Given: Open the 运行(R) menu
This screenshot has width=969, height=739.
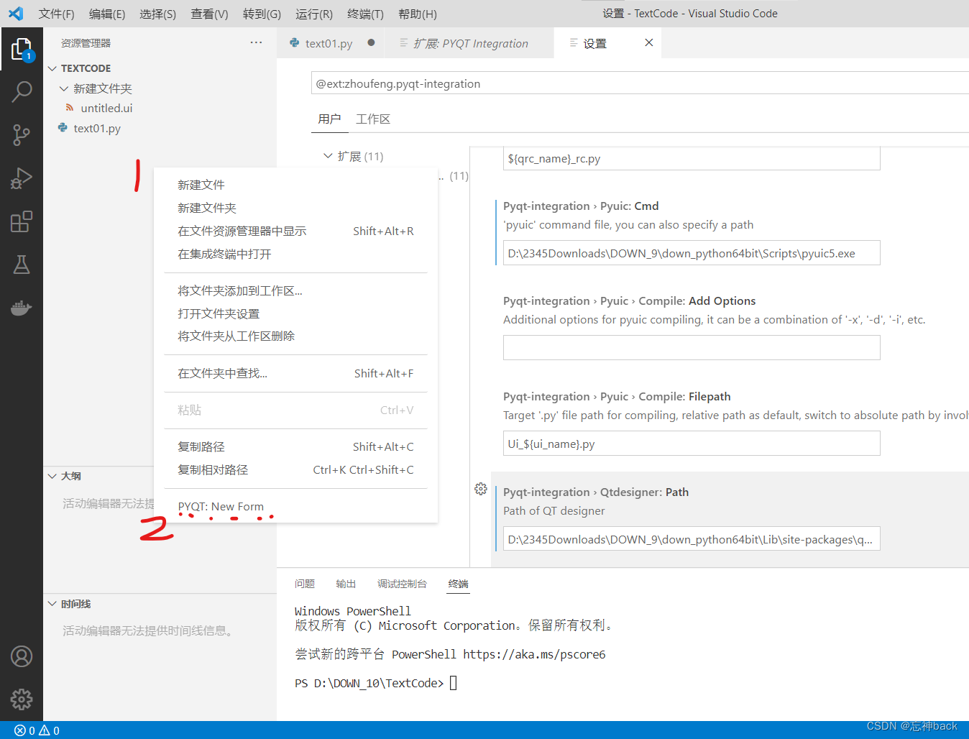Looking at the screenshot, I should (314, 14).
